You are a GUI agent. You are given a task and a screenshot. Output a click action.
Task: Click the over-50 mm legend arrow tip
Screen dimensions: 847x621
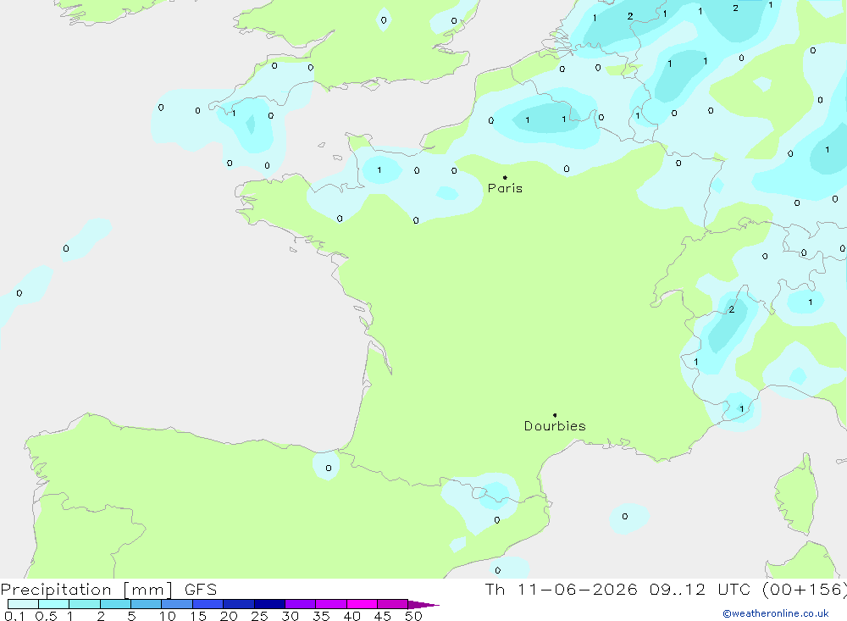[423, 604]
